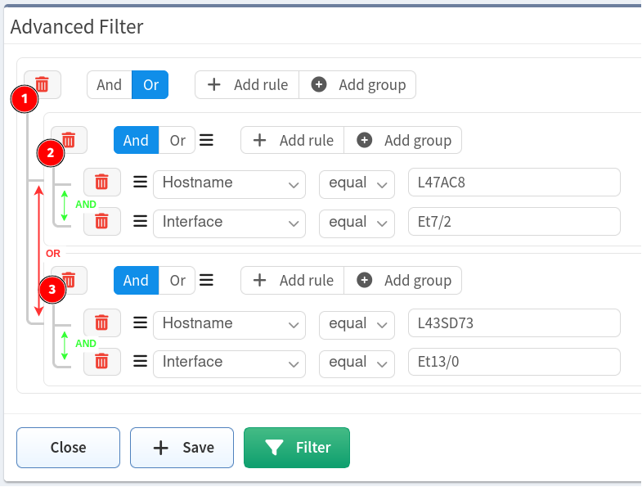Save the advanced filter
Image resolution: width=642 pixels, height=487 pixels.
[182, 448]
